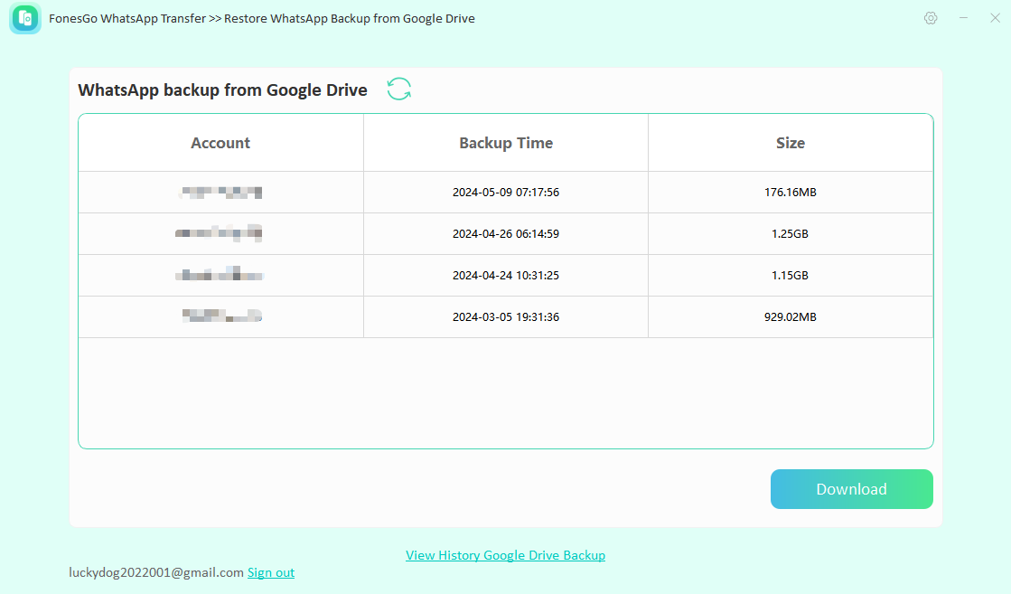Click the 1.25GB size cell
Image resolution: width=1011 pixels, height=594 pixels.
click(790, 234)
